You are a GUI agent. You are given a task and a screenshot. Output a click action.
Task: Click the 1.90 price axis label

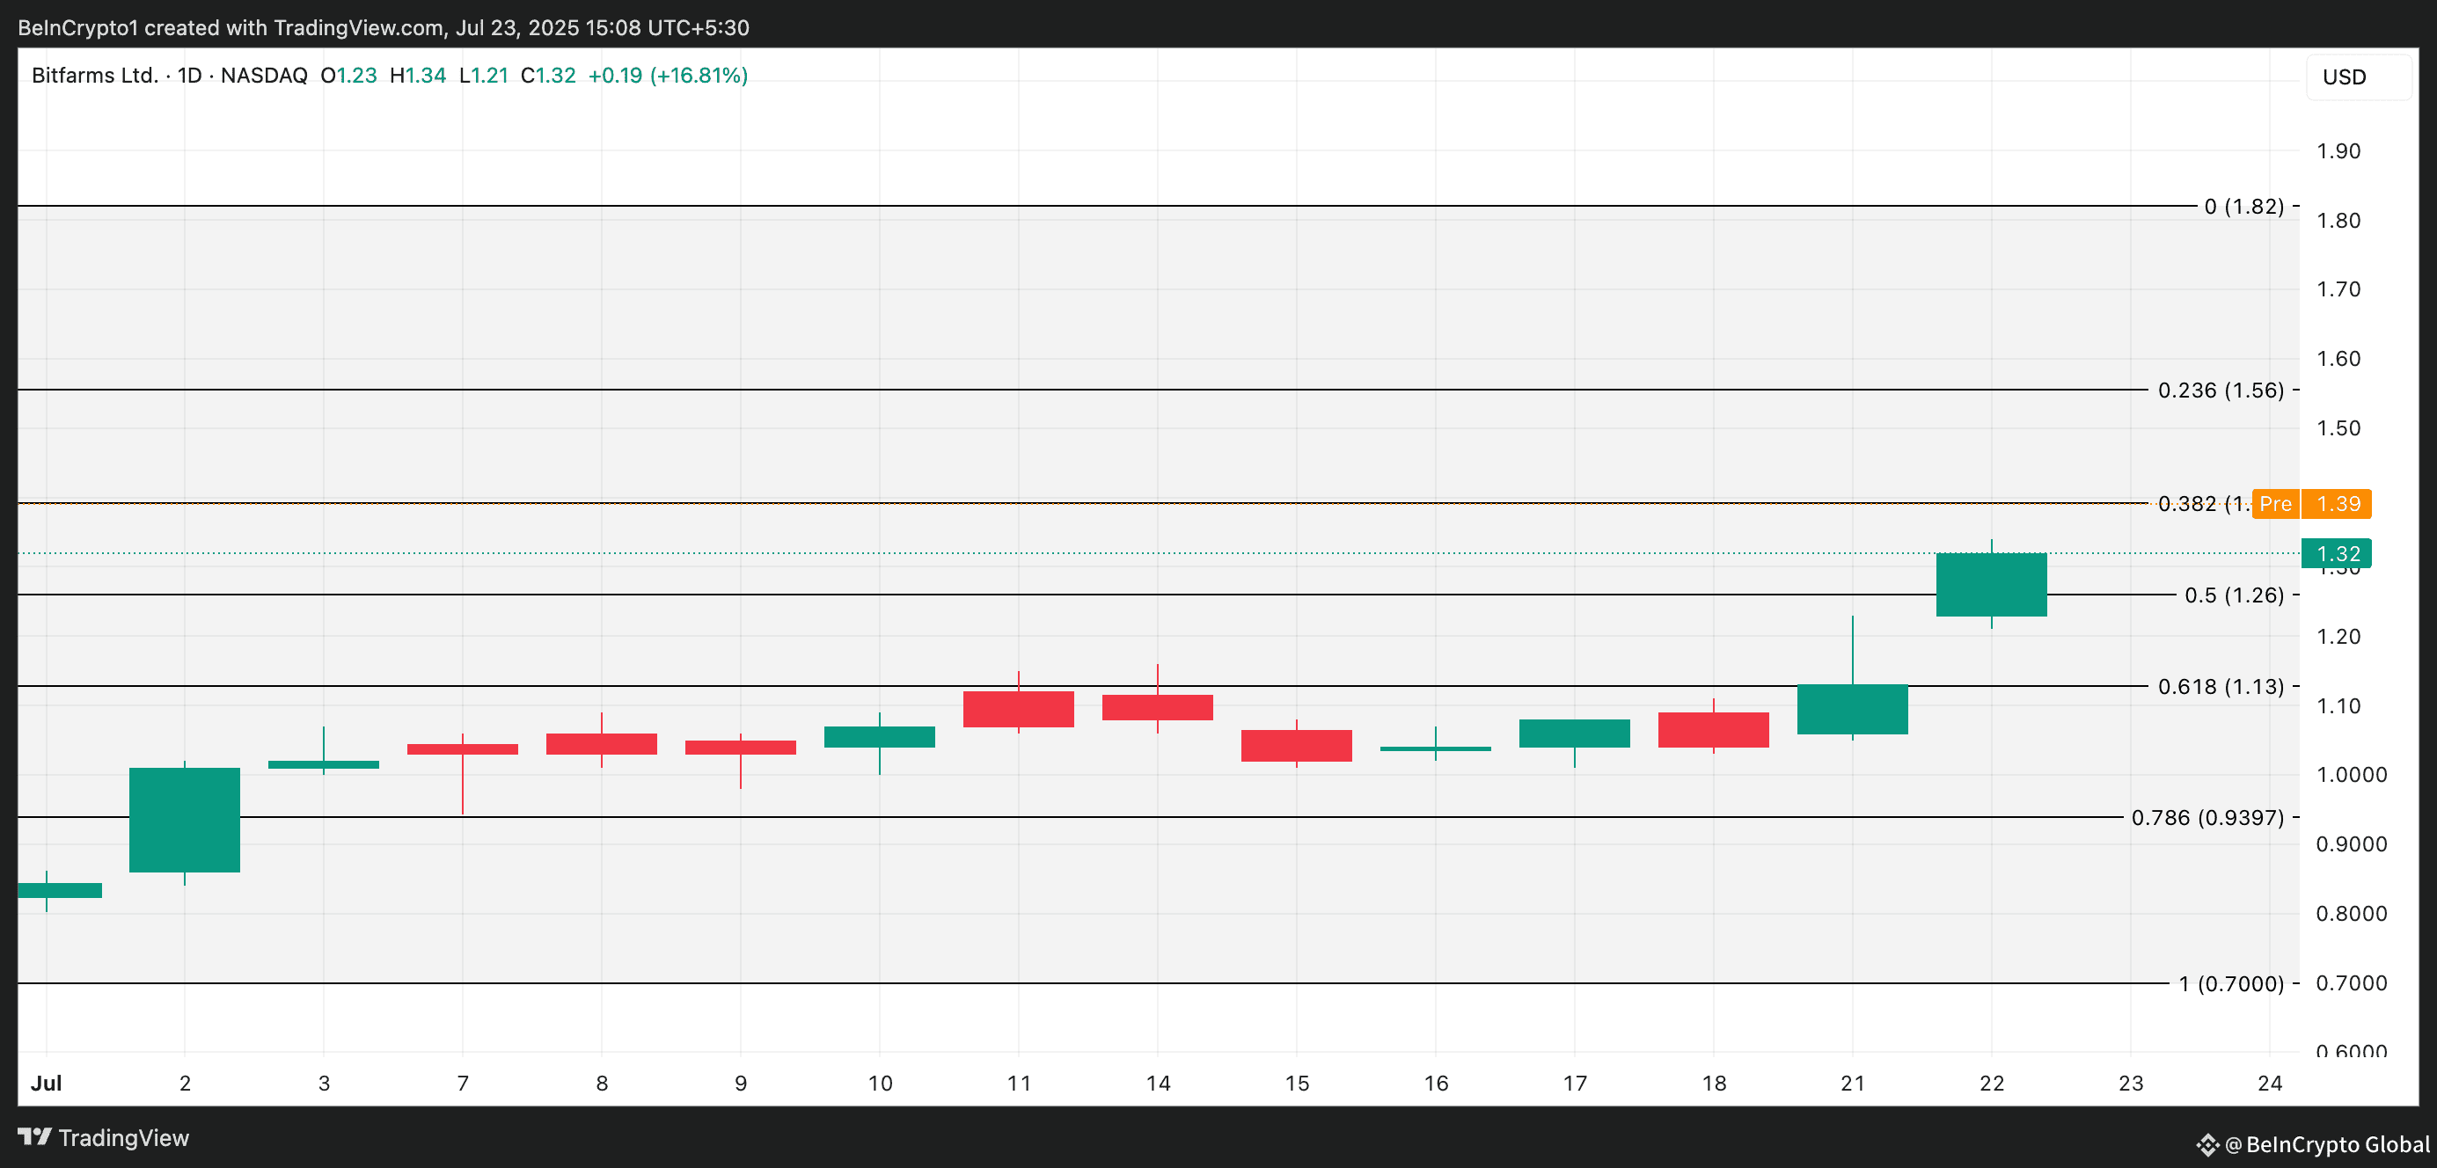pyautogui.click(x=2338, y=151)
